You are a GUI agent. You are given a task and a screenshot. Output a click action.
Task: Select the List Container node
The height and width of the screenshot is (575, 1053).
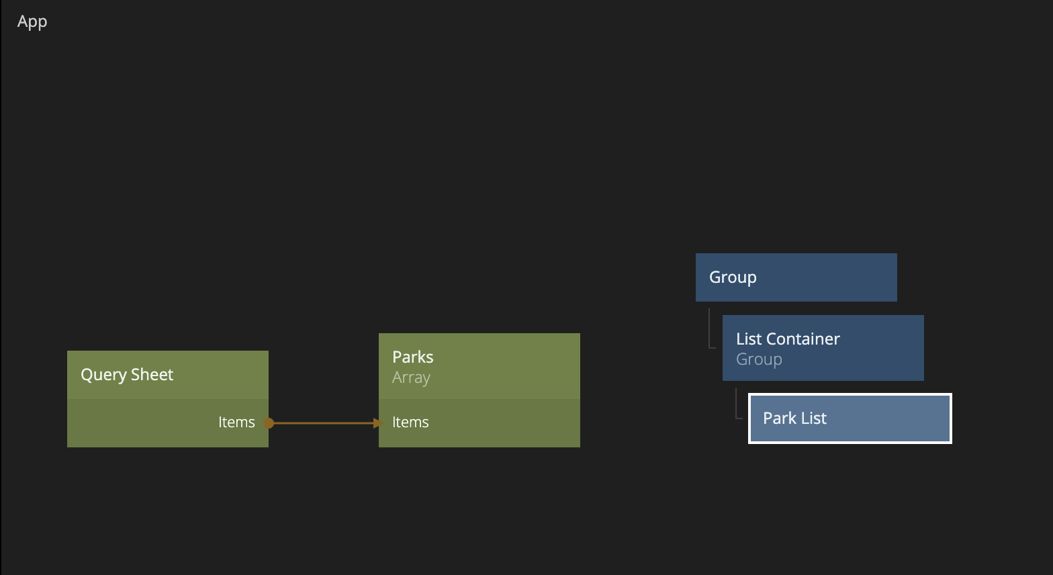788,339
